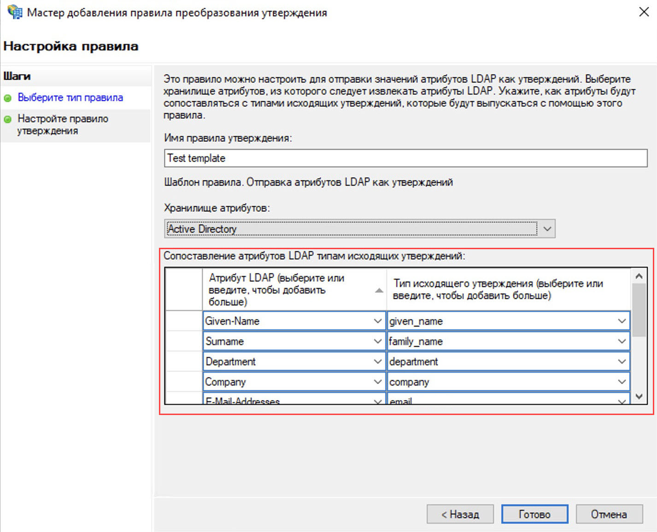Open the 'Выберите тип правила' step

point(70,98)
